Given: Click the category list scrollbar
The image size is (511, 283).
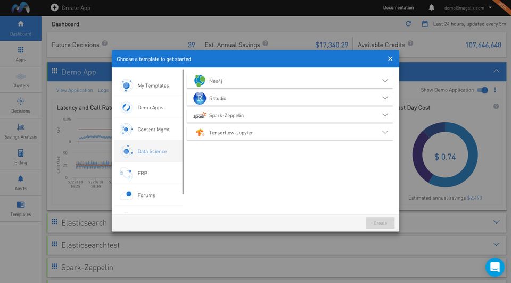Looking at the screenshot, I should [183, 132].
